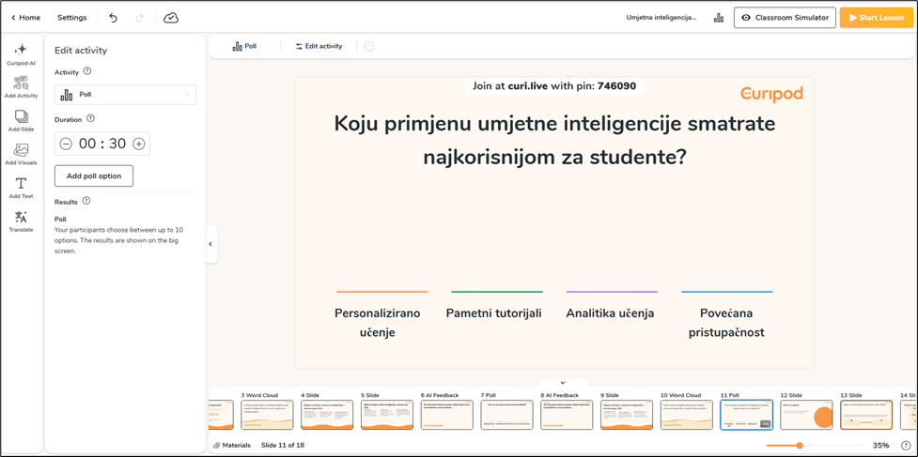Select Edit activity in slide toolbar

pos(319,46)
